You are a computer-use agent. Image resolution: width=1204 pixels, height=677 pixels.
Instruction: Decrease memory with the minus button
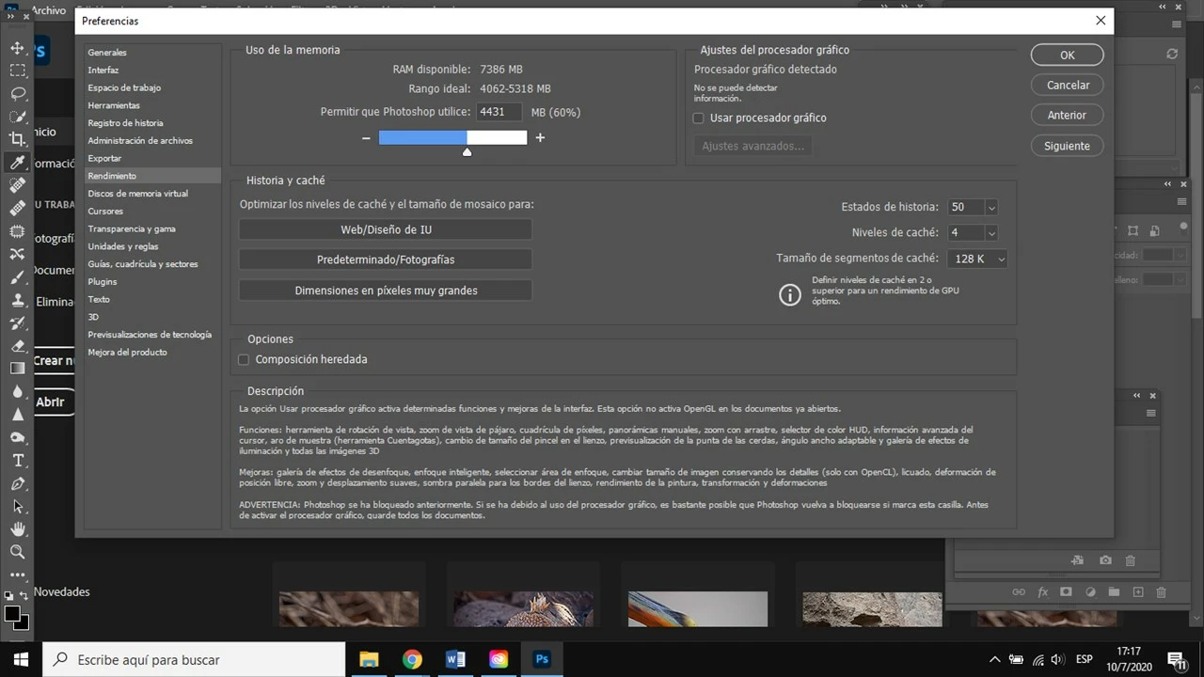coord(366,138)
